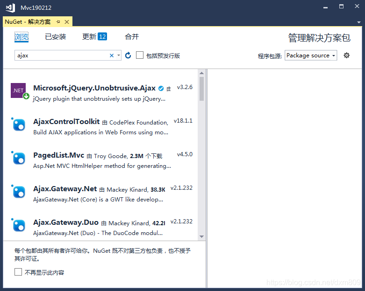This screenshot has width=365, height=291.
Task: Click v2.1.232 on the Ajax.Gateway.Duo row
Action: coord(182,222)
